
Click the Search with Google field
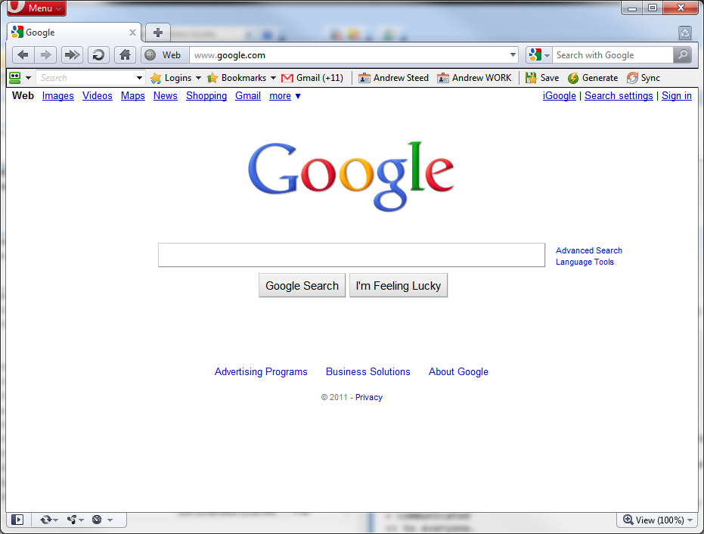click(613, 54)
